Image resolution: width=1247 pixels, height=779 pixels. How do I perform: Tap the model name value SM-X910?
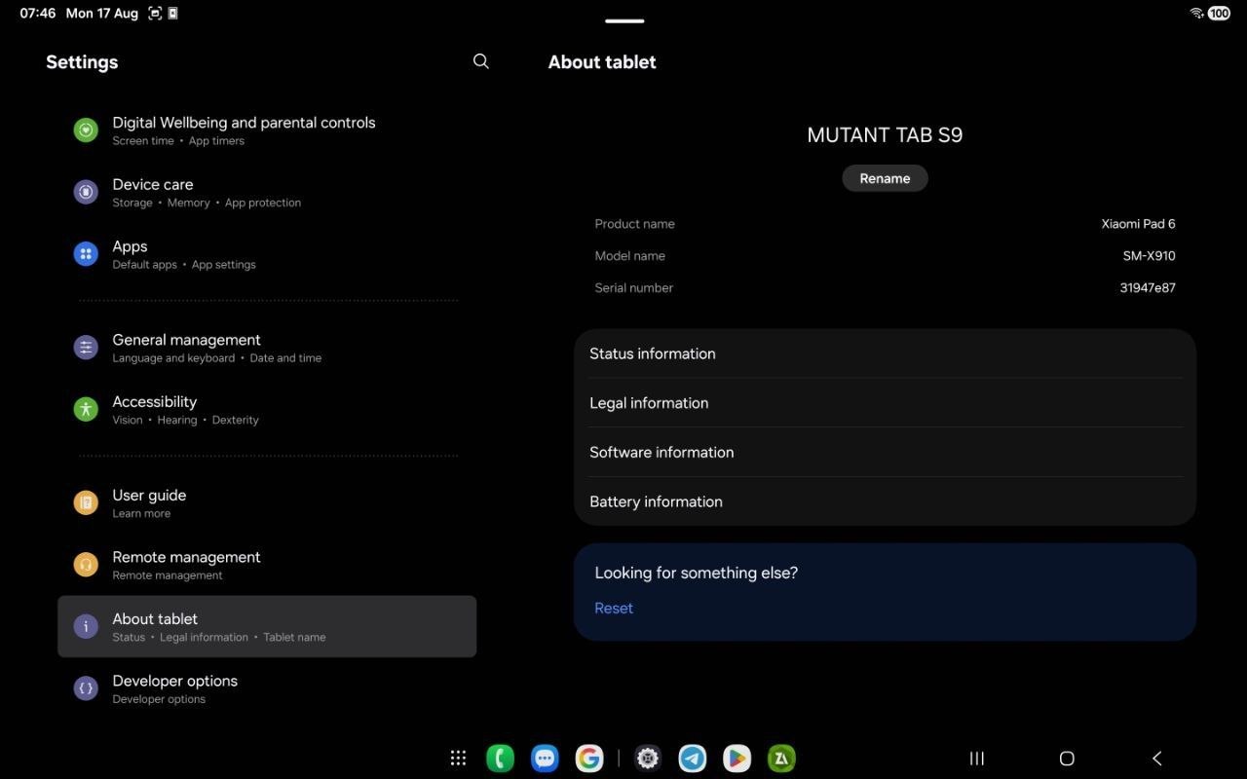coord(1150,255)
